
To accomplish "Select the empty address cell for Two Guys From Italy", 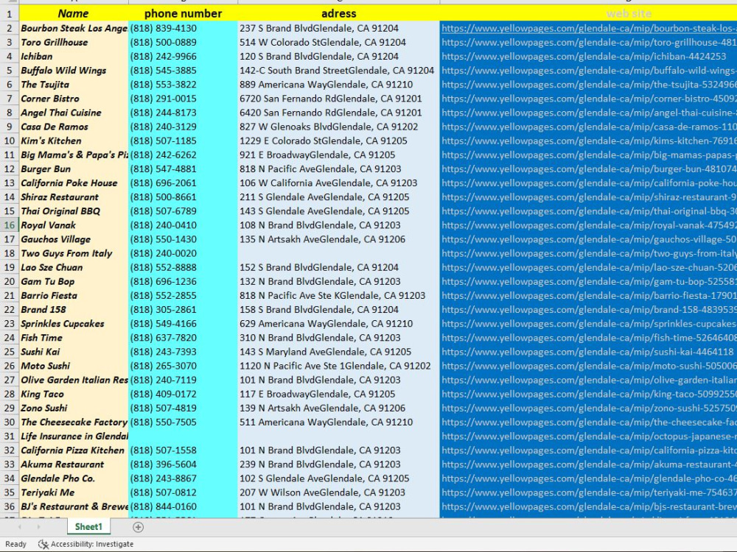I will coord(338,253).
